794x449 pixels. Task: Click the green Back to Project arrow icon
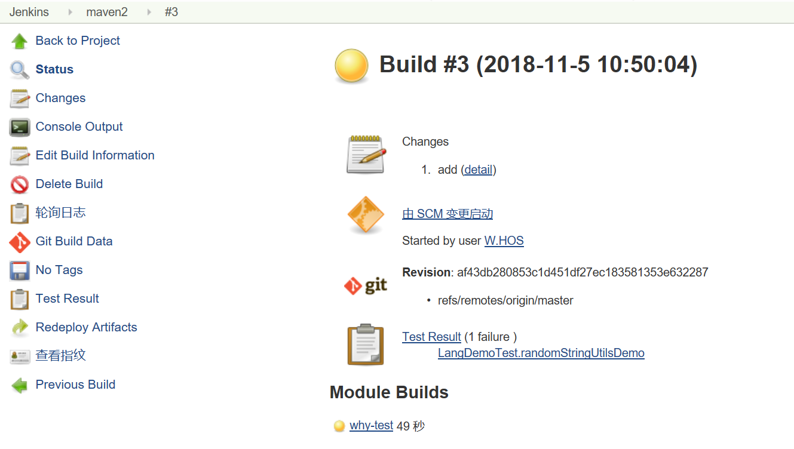[x=20, y=41]
